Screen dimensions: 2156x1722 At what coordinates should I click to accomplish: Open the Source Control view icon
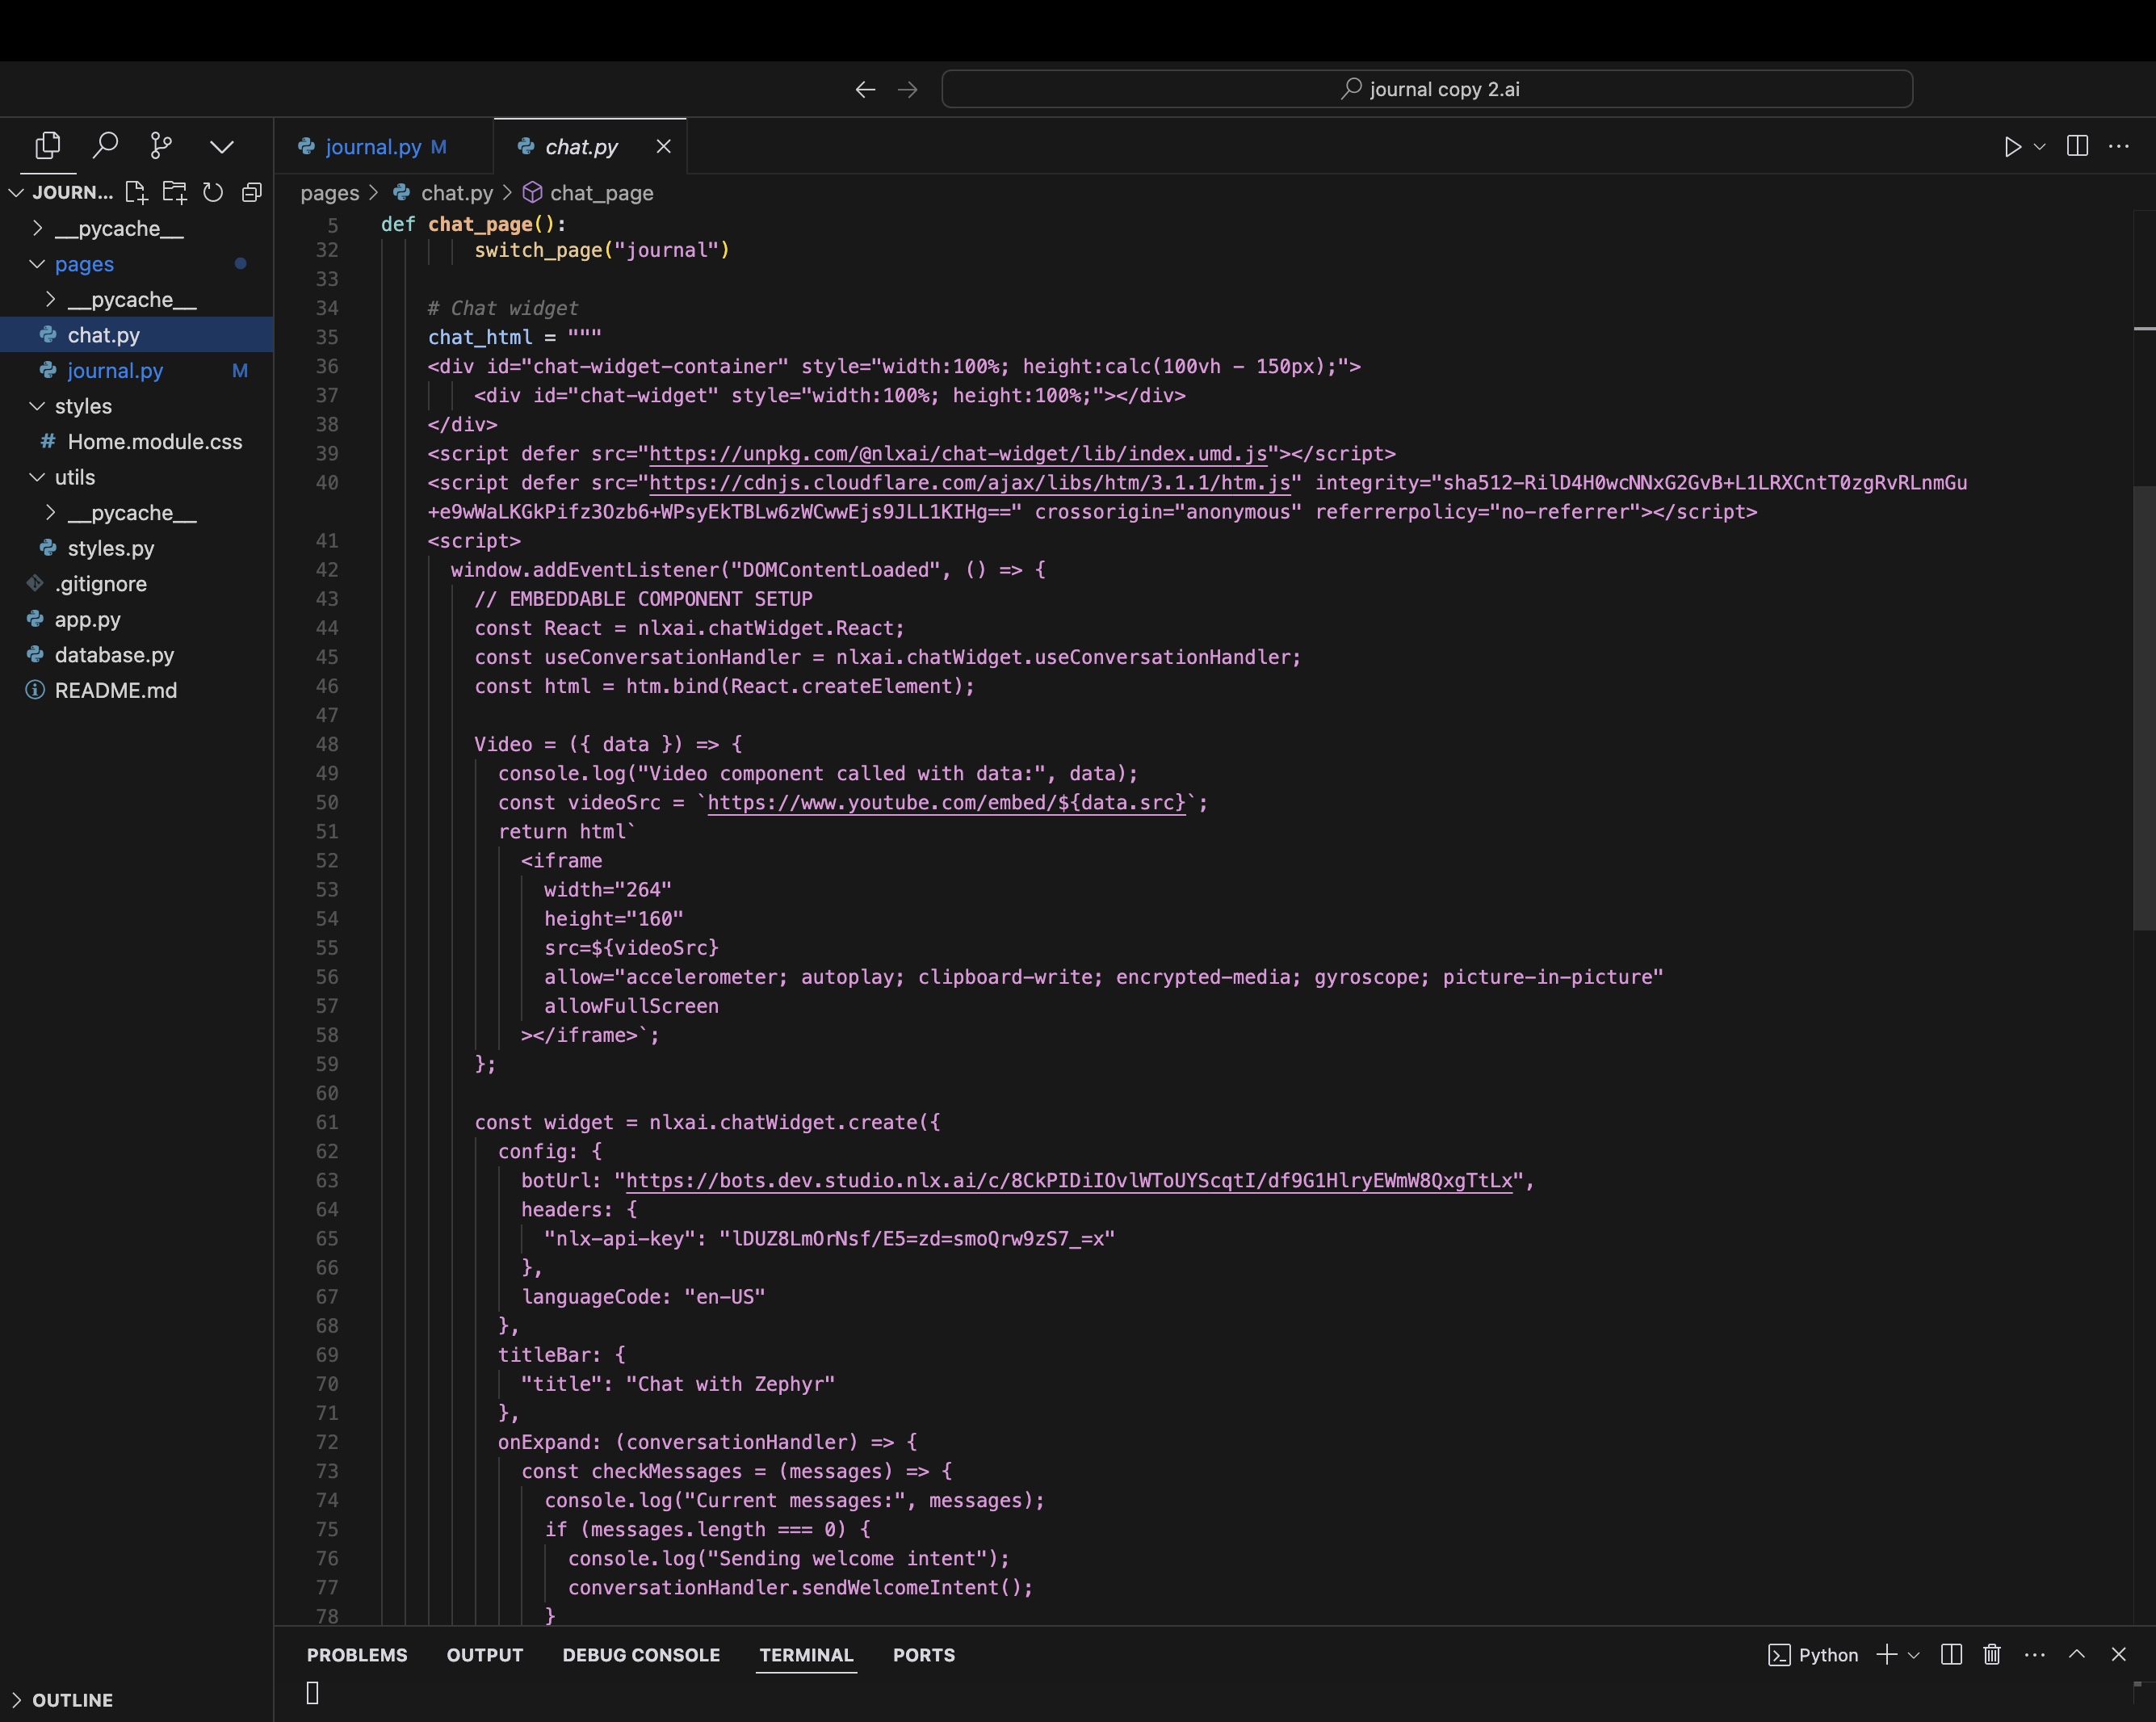[x=161, y=146]
